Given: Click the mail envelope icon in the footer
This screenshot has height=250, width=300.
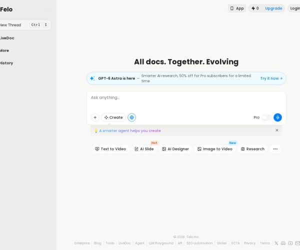Looking at the screenshot, I should [x=297, y=243].
